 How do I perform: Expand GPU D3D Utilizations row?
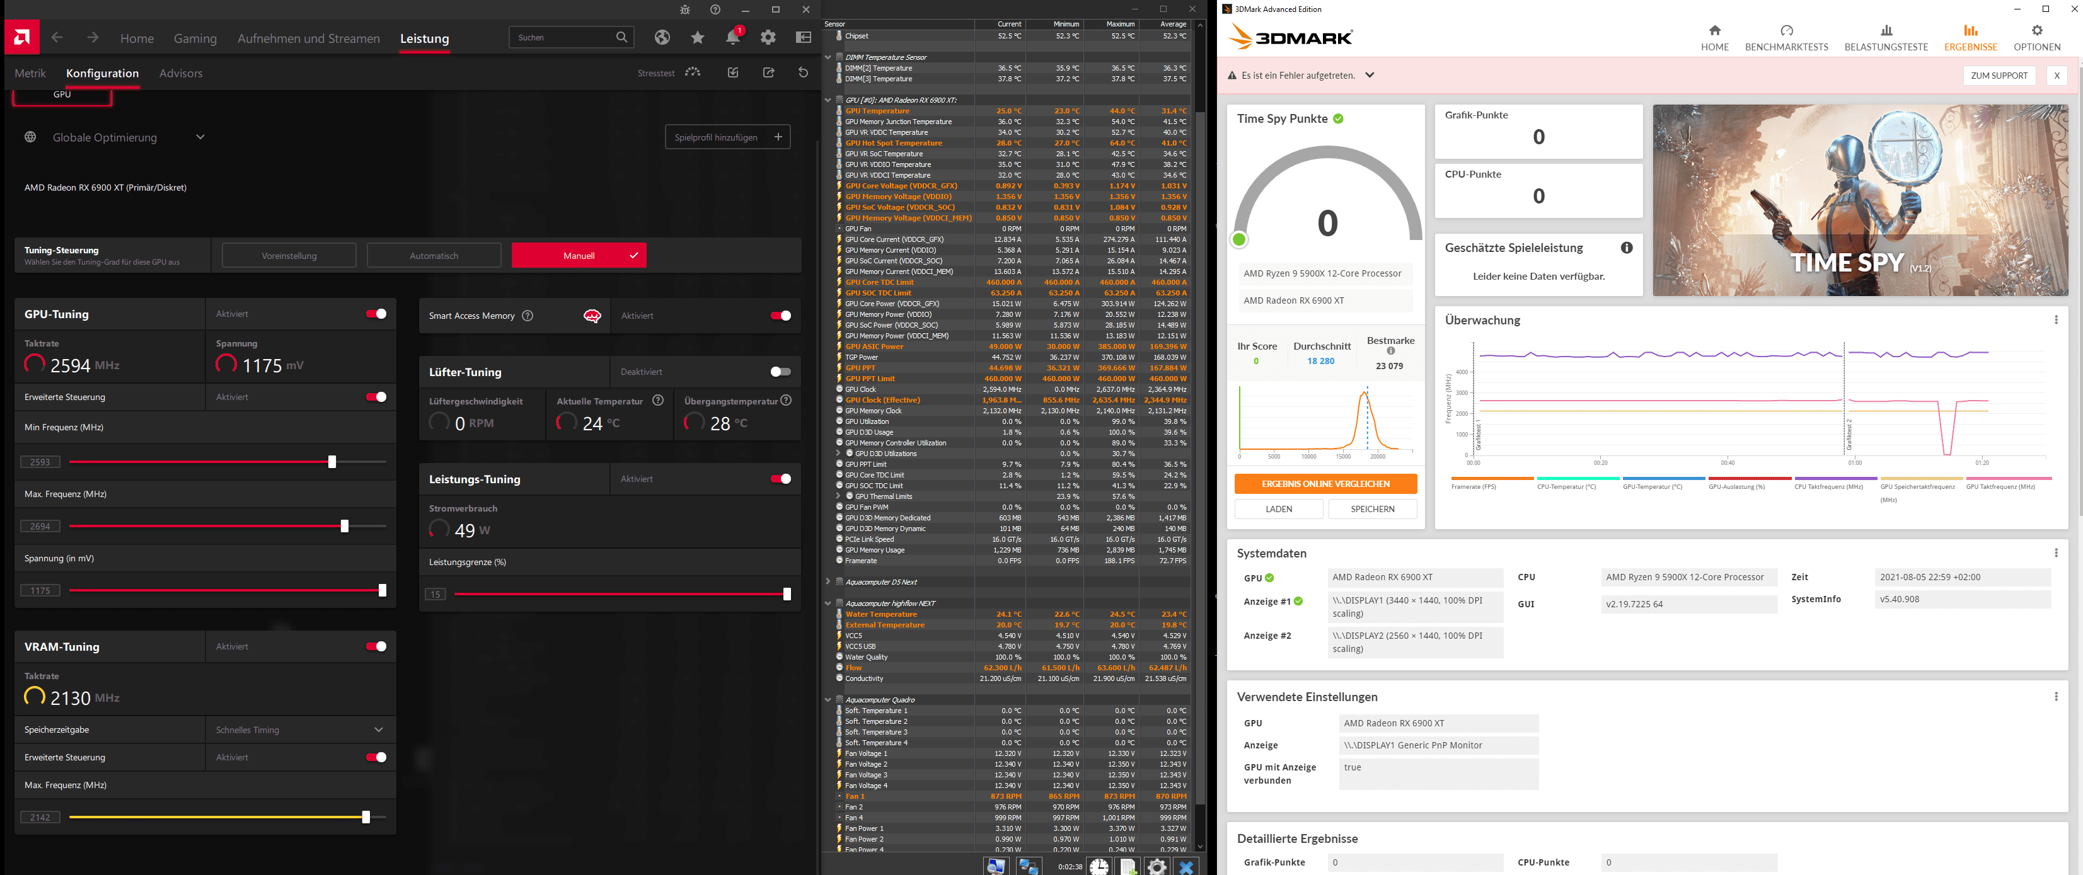click(838, 454)
